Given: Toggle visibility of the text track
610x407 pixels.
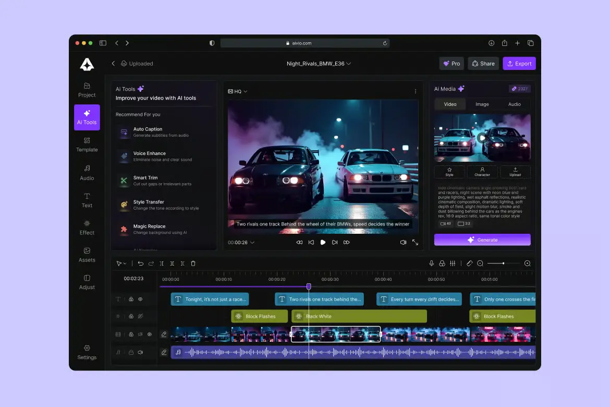Looking at the screenshot, I should (140, 299).
